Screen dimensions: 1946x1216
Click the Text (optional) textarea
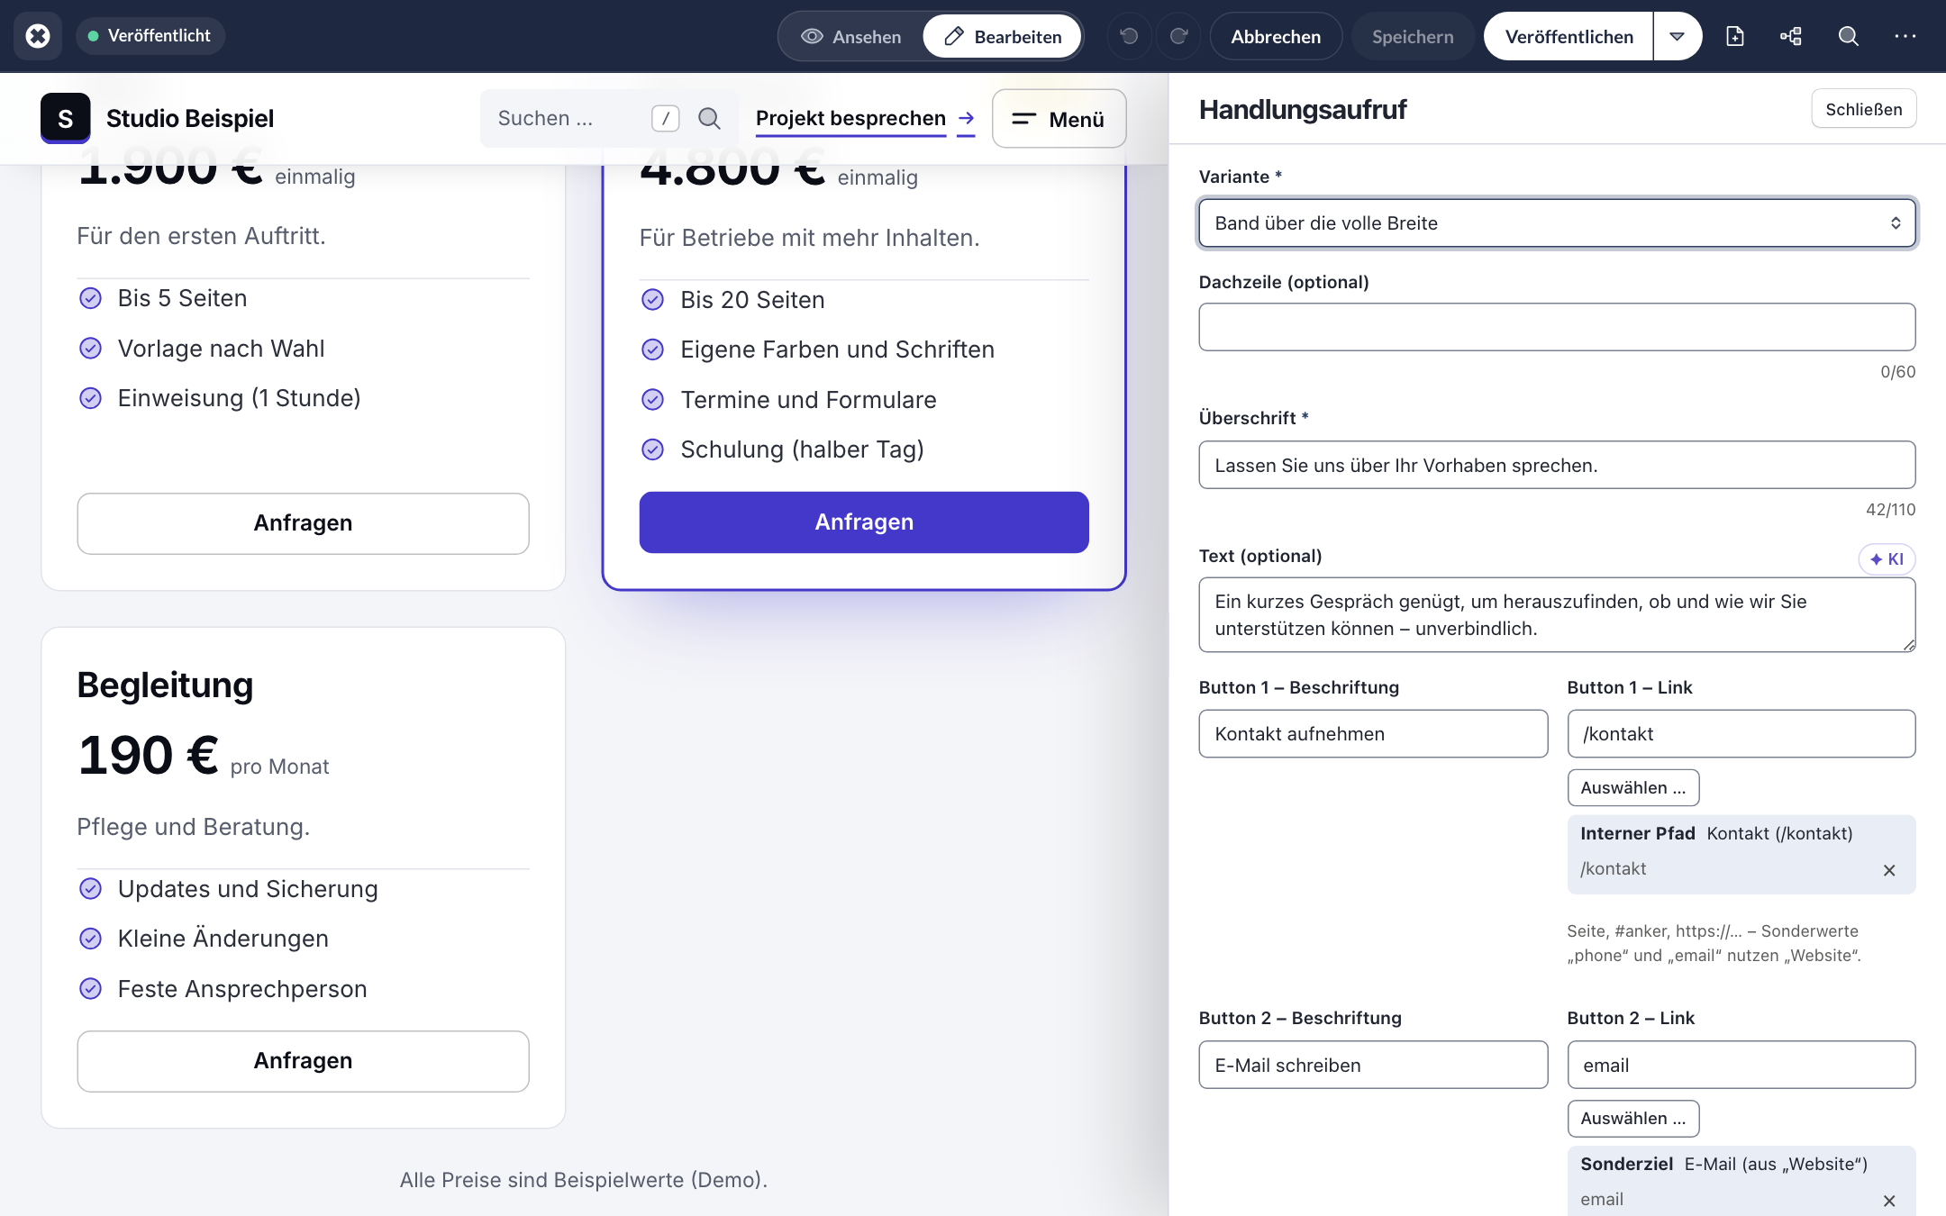pyautogui.click(x=1557, y=615)
